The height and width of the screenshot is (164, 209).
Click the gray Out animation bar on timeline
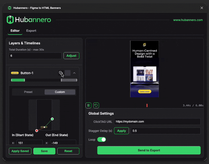coord(69,80)
